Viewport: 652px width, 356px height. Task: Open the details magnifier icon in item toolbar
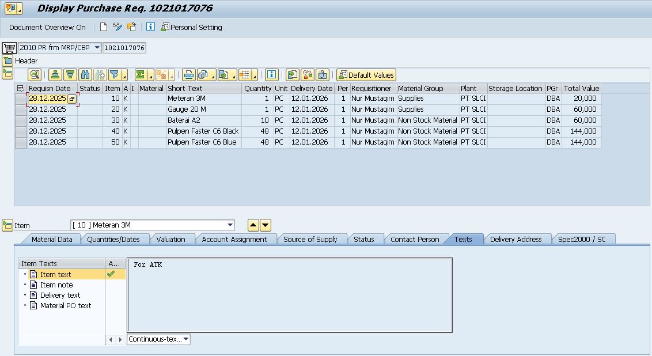pos(35,75)
